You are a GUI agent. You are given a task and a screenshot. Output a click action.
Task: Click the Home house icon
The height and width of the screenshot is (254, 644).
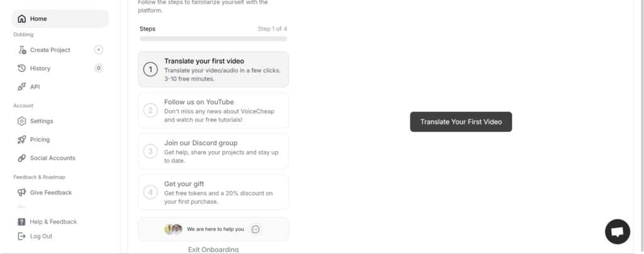pyautogui.click(x=22, y=19)
